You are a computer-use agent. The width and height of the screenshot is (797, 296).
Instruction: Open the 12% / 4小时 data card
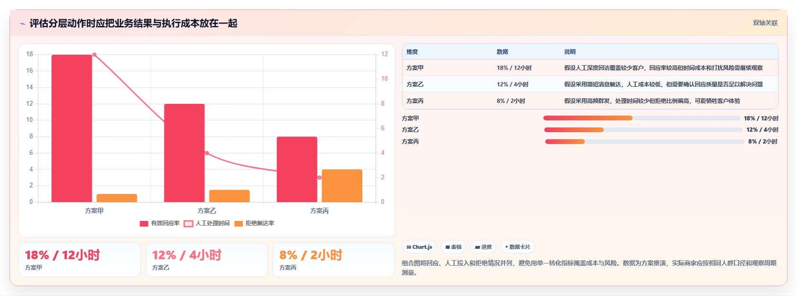(207, 260)
